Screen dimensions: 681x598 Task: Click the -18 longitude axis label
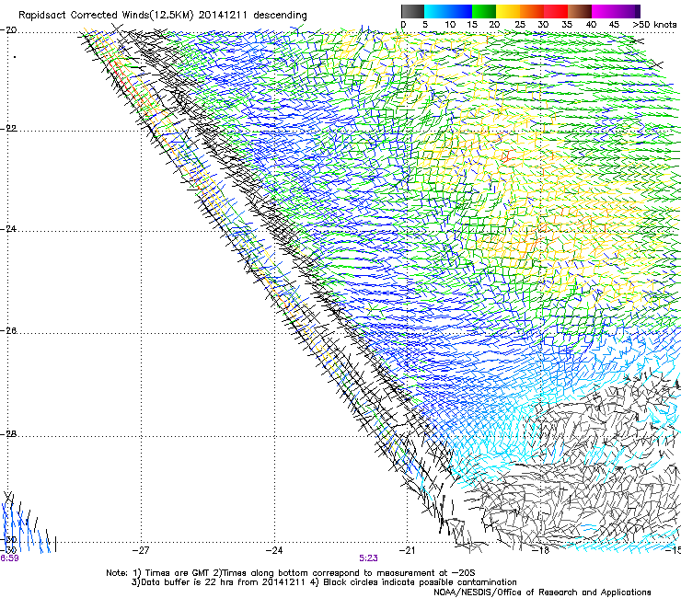[x=541, y=550]
